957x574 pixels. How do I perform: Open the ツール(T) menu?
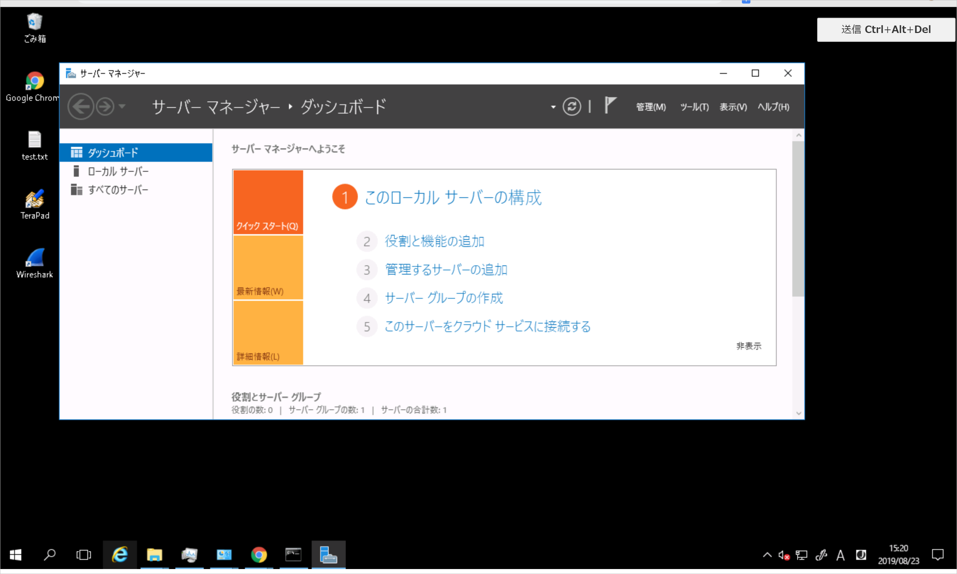tap(694, 107)
